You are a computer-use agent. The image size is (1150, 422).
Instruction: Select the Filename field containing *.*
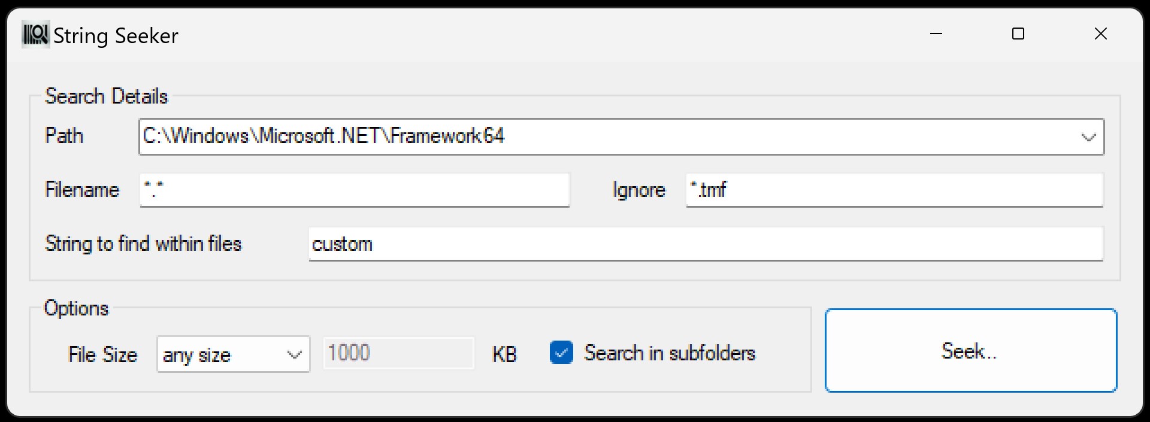[353, 190]
